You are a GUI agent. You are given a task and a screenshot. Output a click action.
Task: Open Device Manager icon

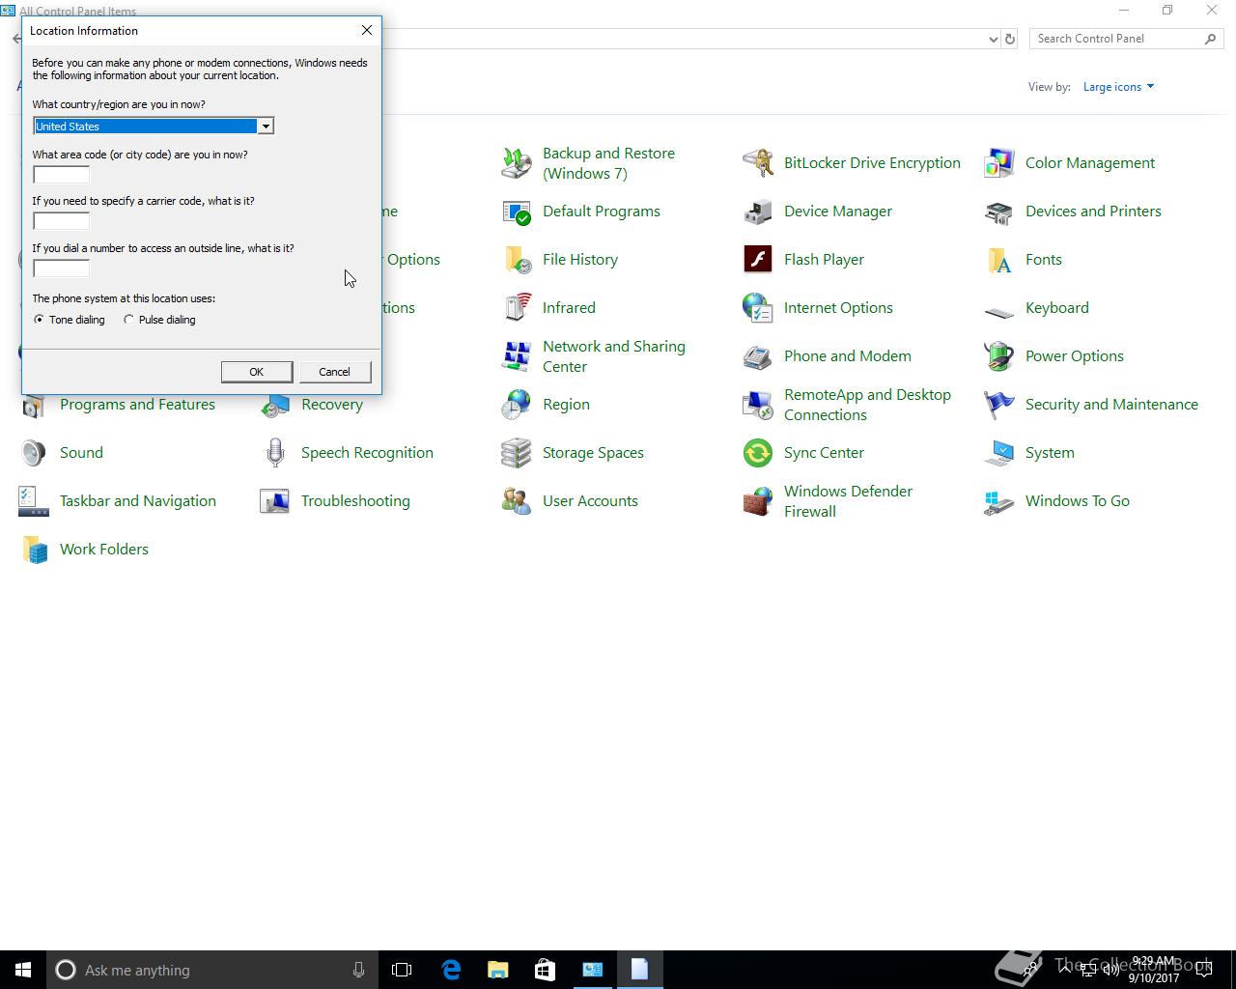point(758,212)
